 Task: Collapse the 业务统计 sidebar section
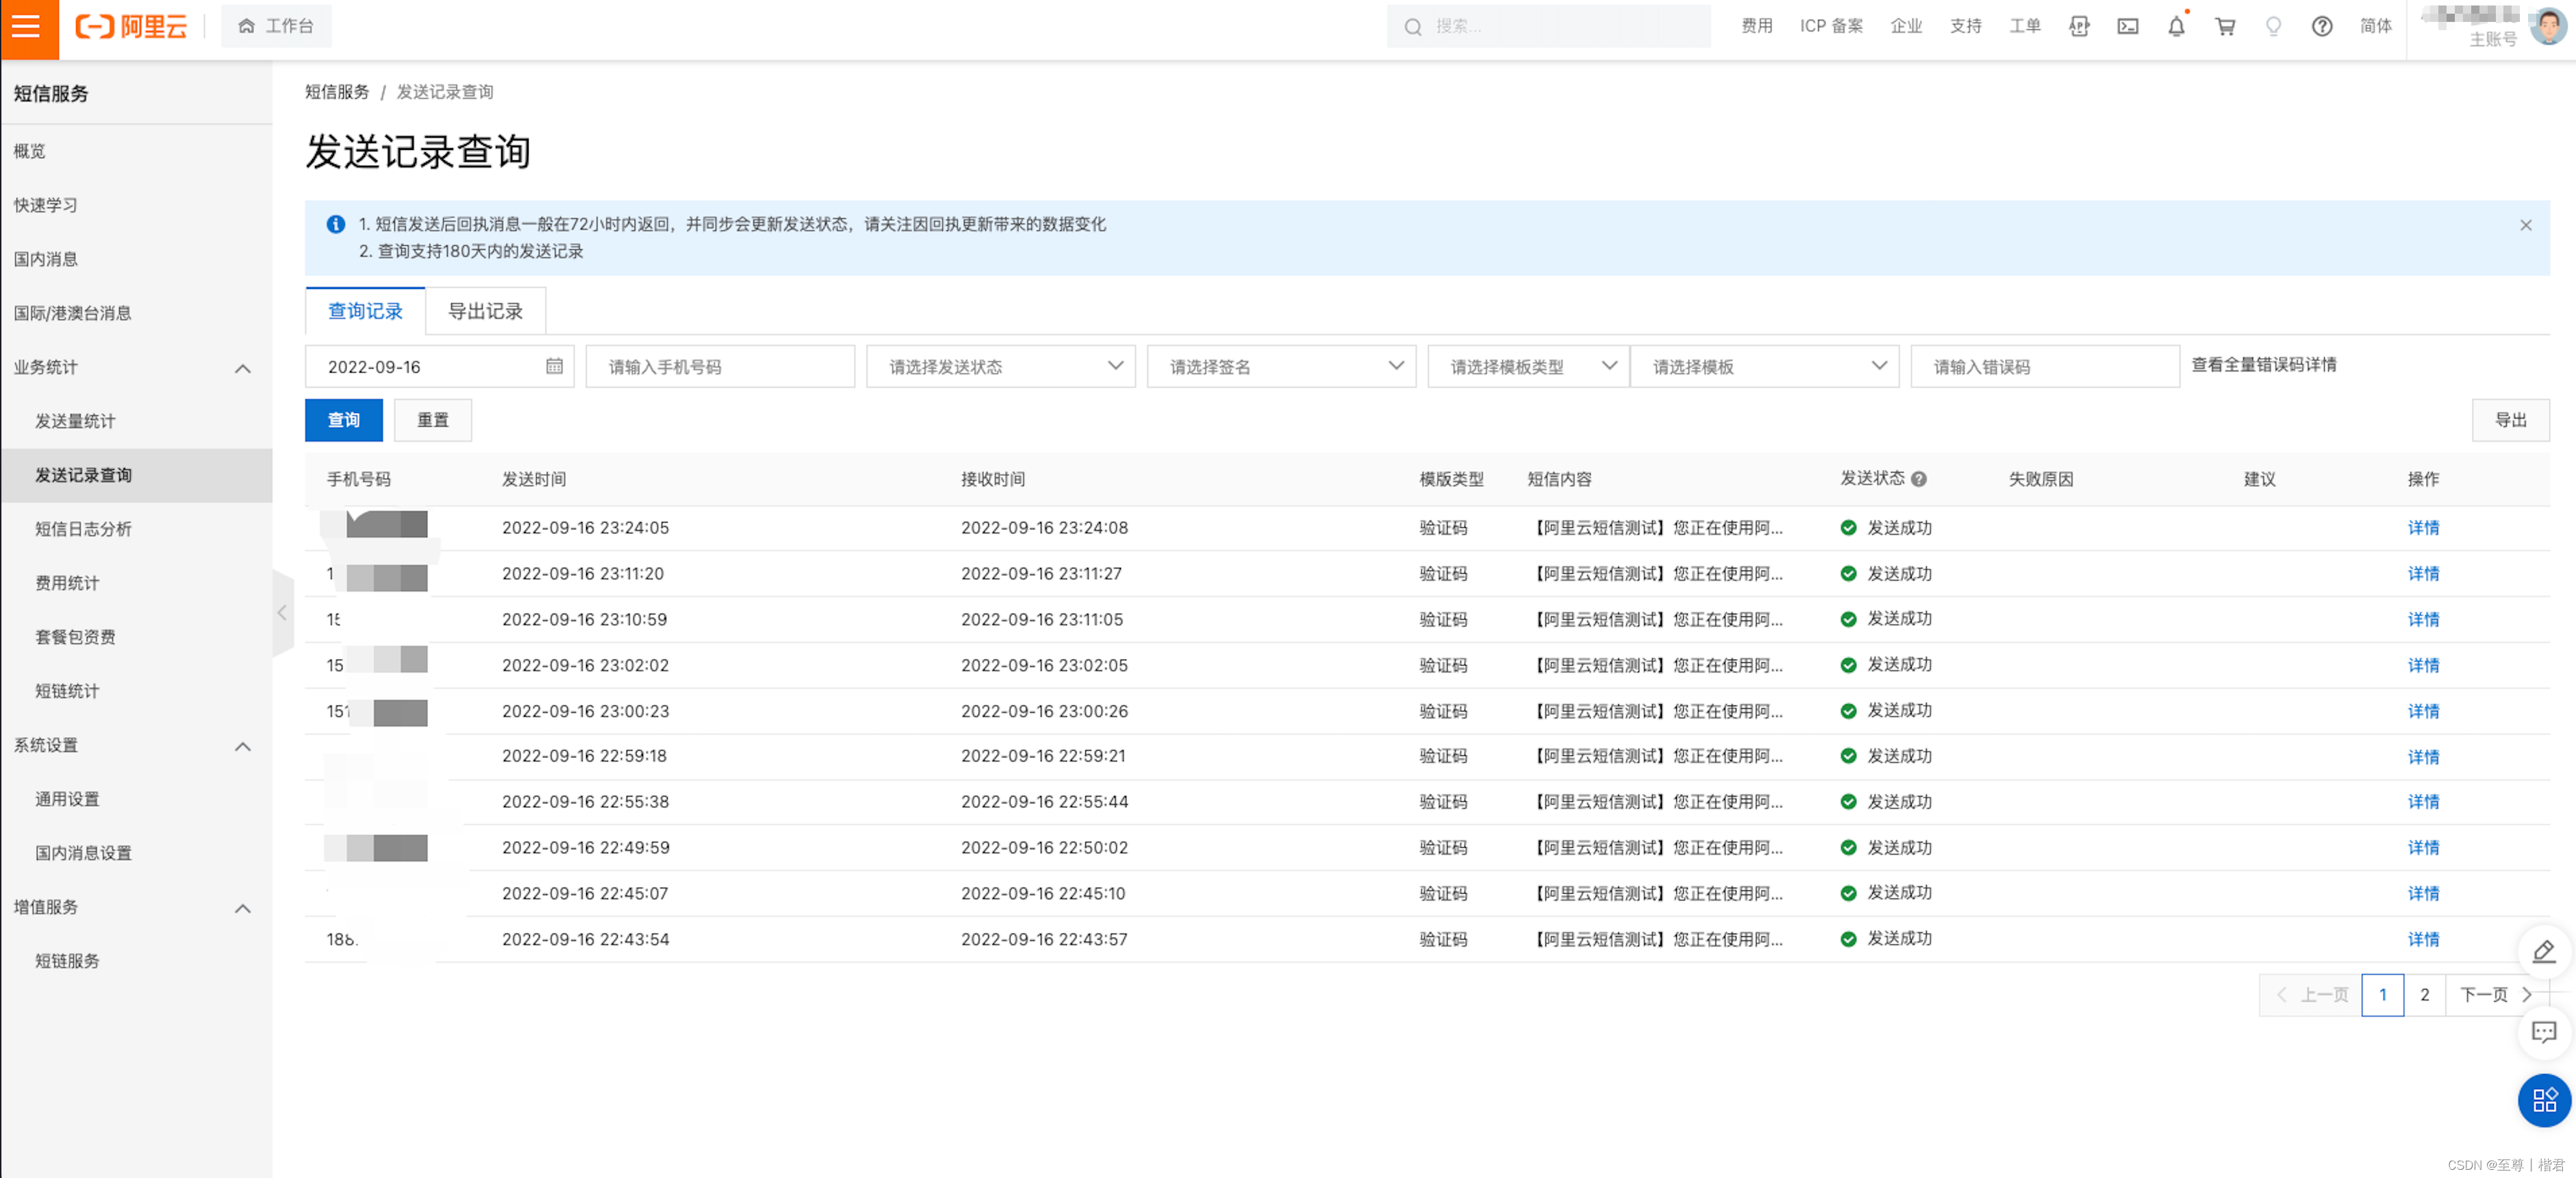pyautogui.click(x=242, y=368)
